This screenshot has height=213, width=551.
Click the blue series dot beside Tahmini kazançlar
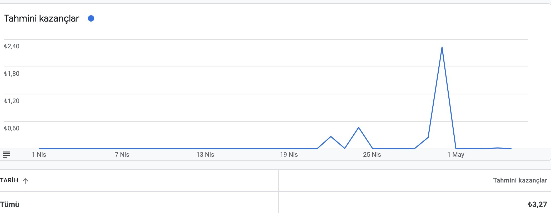91,18
